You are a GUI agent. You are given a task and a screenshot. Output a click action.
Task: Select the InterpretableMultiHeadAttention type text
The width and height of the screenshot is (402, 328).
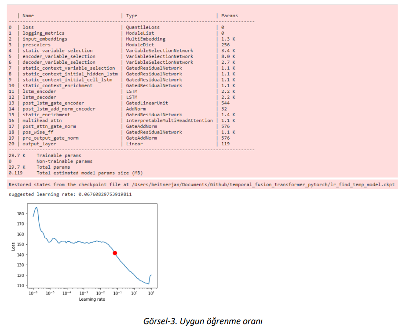(169, 120)
